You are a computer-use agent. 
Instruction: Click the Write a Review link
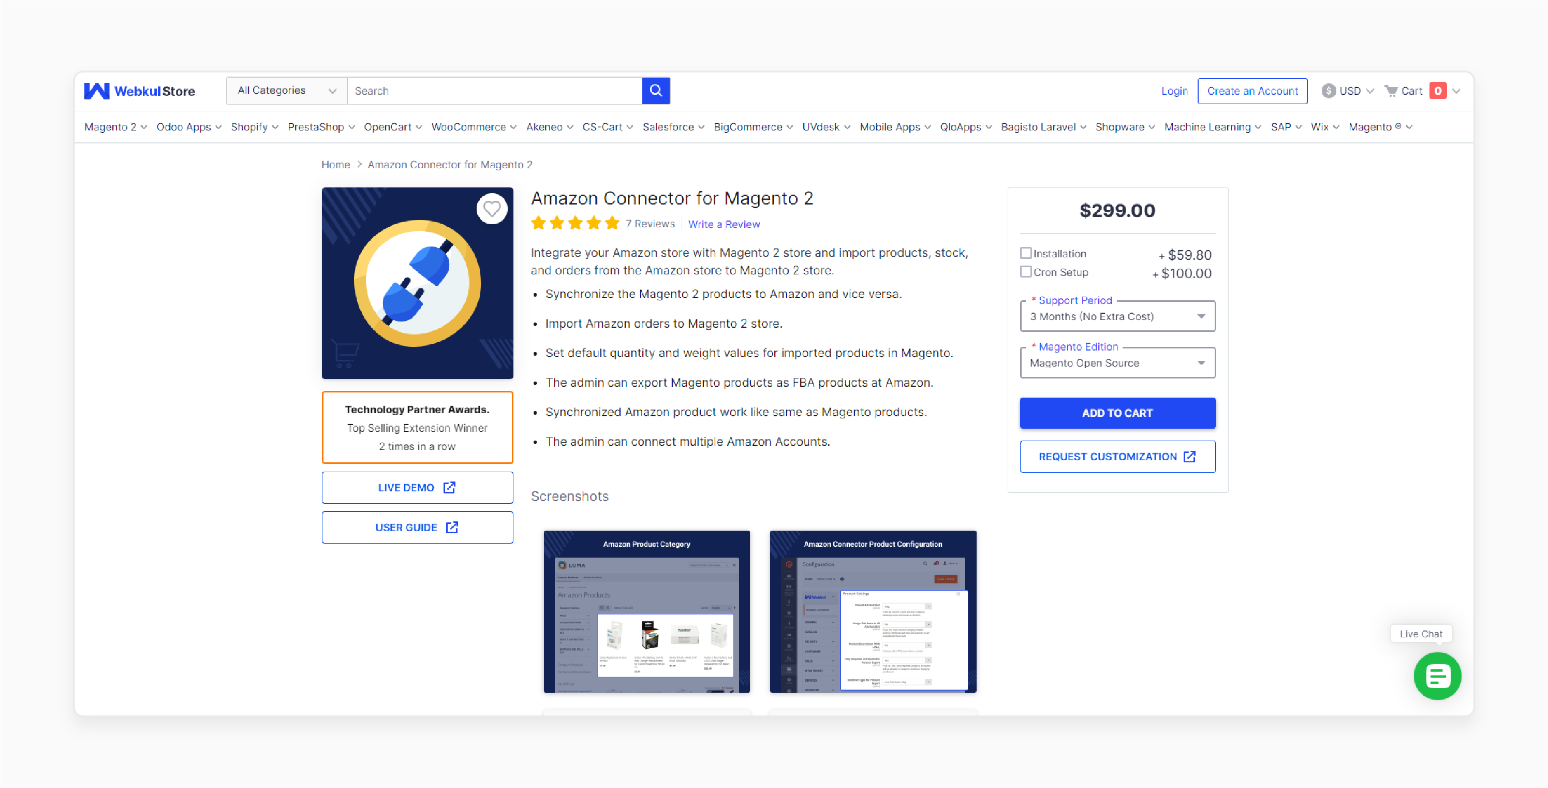(x=724, y=224)
